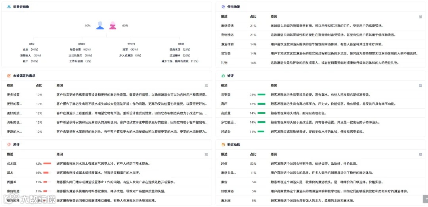Click the 差评 thumbs-down icon
The height and width of the screenshot is (207, 428).
click(x=9, y=145)
